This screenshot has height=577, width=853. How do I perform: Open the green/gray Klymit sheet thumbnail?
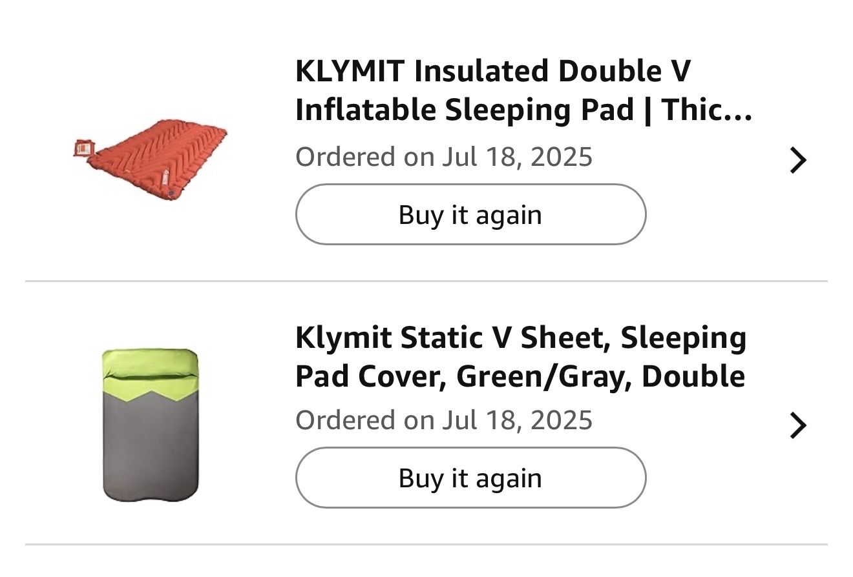click(151, 425)
